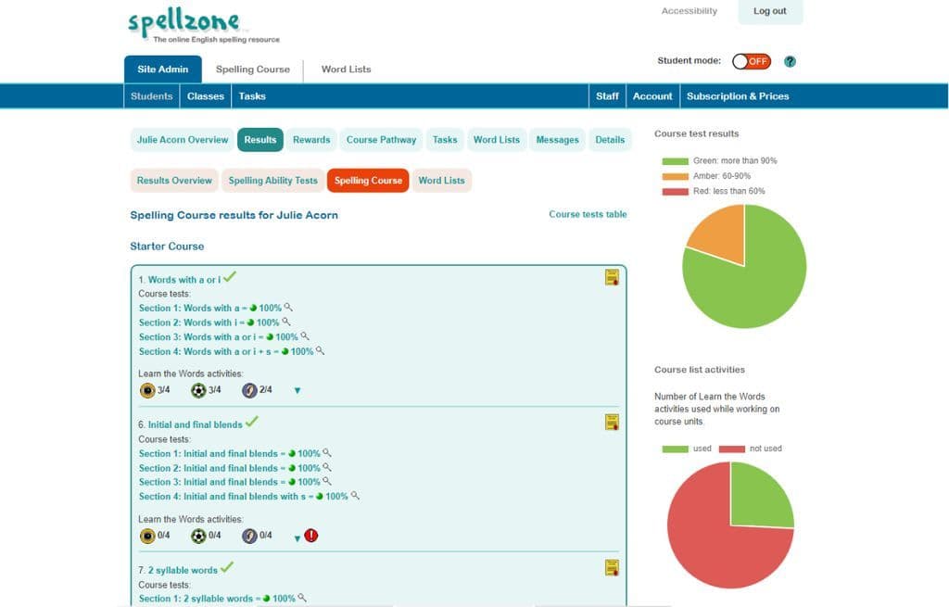Expand activities arrow under Initial and final blends
The height and width of the screenshot is (607, 949).
coord(297,537)
